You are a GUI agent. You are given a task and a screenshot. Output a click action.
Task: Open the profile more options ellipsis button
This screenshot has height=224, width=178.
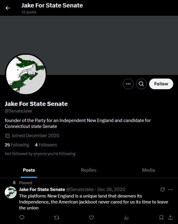click(x=128, y=84)
